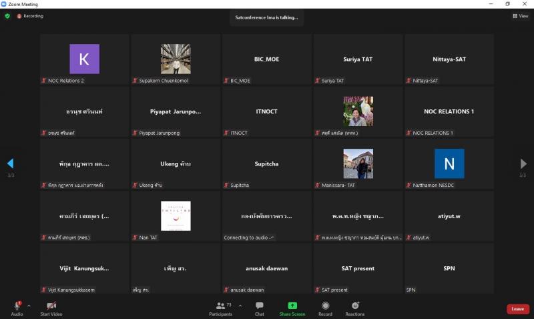The height and width of the screenshot is (319, 534).
Task: Select the SPN participant tile
Action: click(449, 268)
